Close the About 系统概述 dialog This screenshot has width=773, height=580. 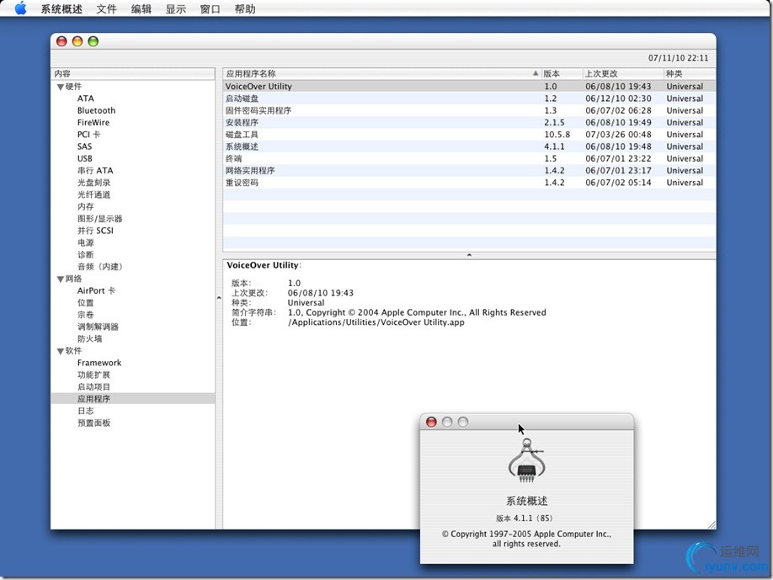tap(431, 422)
